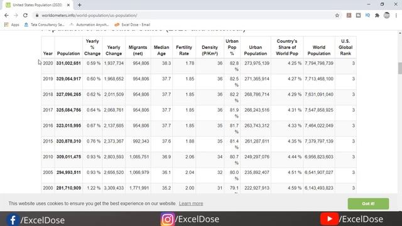The image size is (402, 226).
Task: Click the Median Age header
Action: point(161,50)
